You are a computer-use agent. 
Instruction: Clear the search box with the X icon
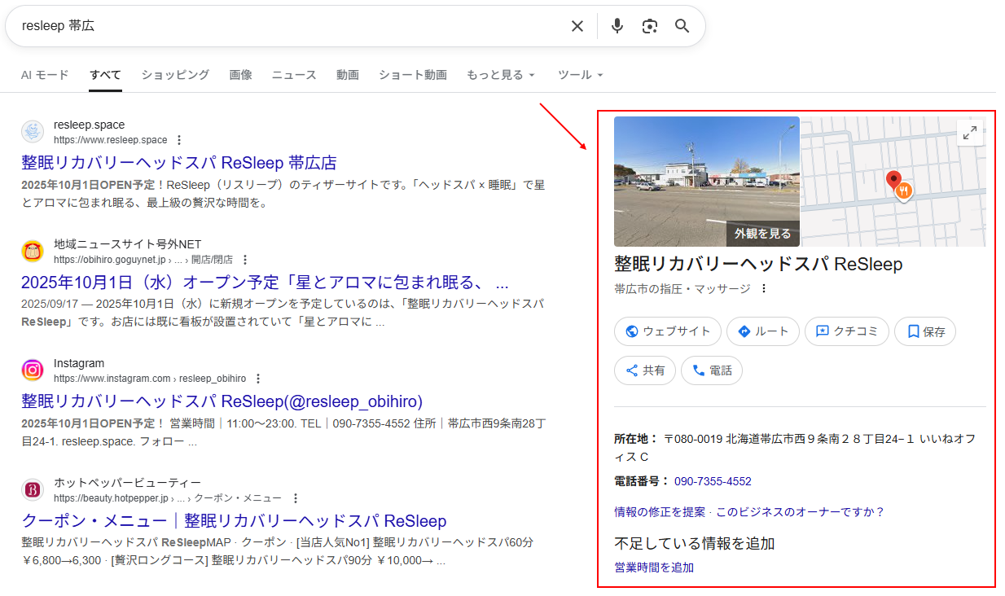pyautogui.click(x=577, y=26)
